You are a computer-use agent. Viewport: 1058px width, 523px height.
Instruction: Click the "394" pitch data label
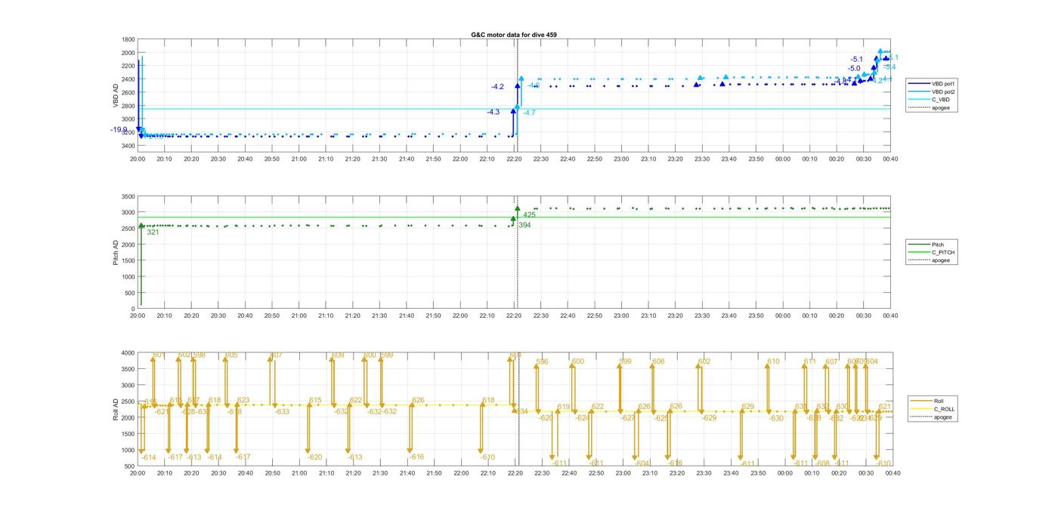[x=524, y=225]
